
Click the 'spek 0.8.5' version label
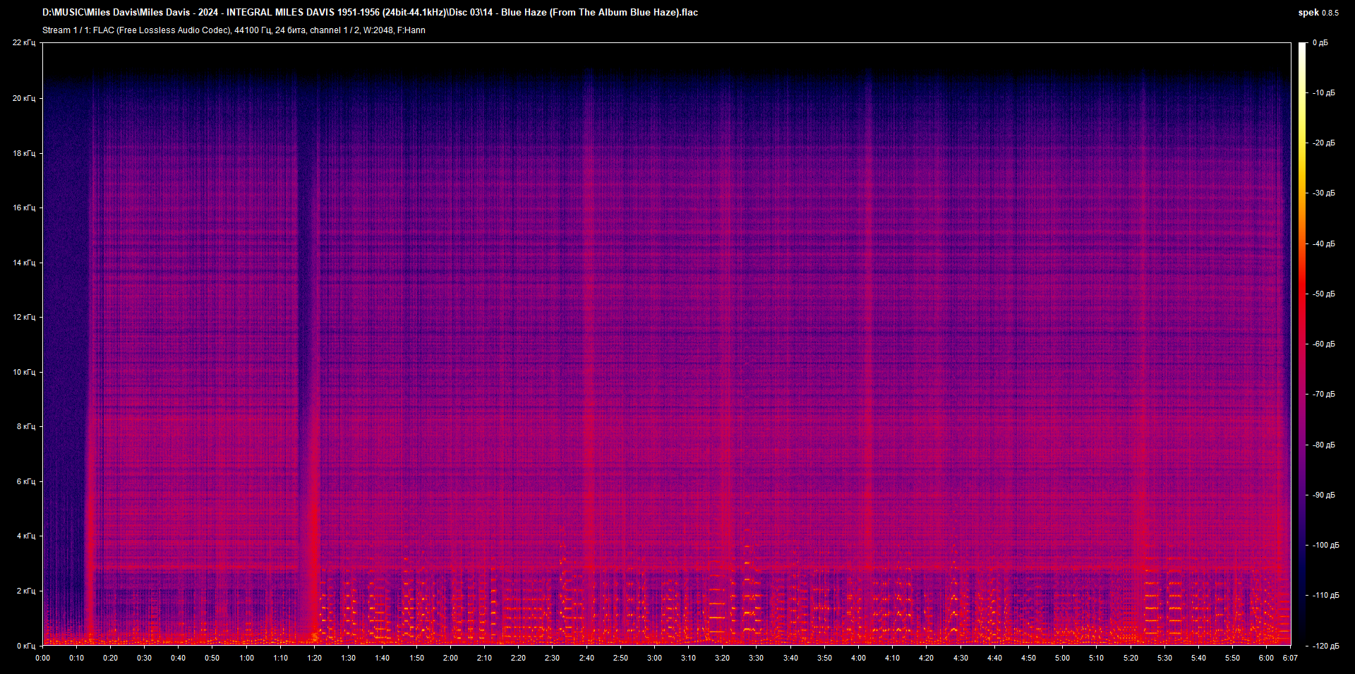1318,12
